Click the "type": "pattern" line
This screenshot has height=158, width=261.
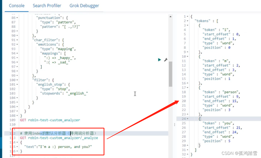click(58, 22)
